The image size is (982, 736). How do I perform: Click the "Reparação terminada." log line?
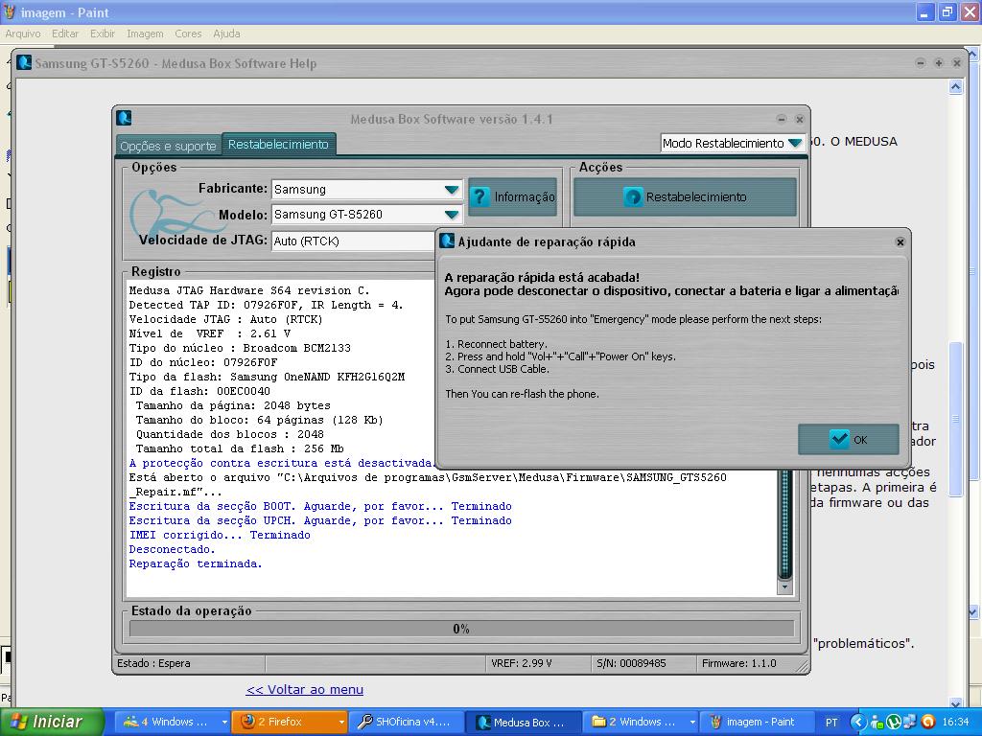196,563
